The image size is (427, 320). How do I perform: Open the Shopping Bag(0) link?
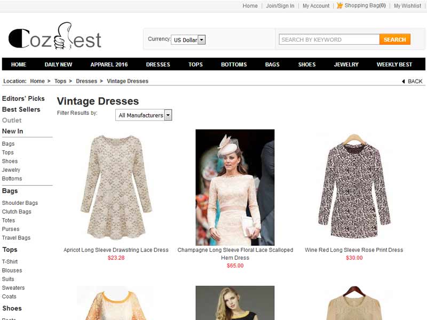365,5
